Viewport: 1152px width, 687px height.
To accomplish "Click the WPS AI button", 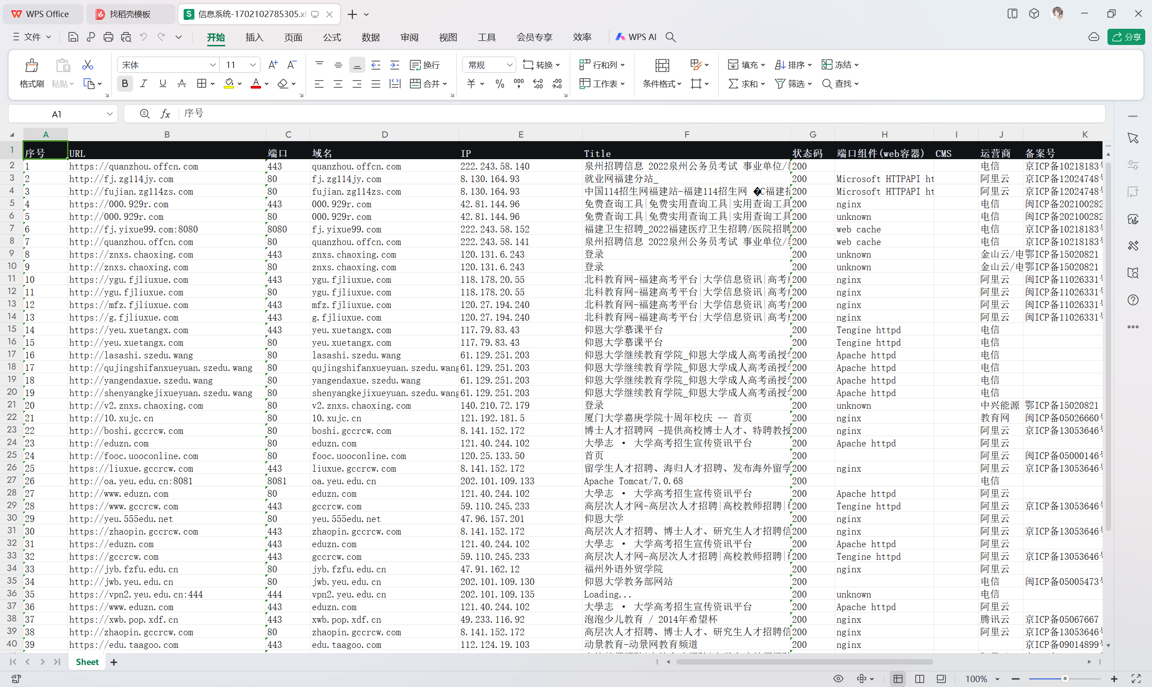I will (x=635, y=37).
